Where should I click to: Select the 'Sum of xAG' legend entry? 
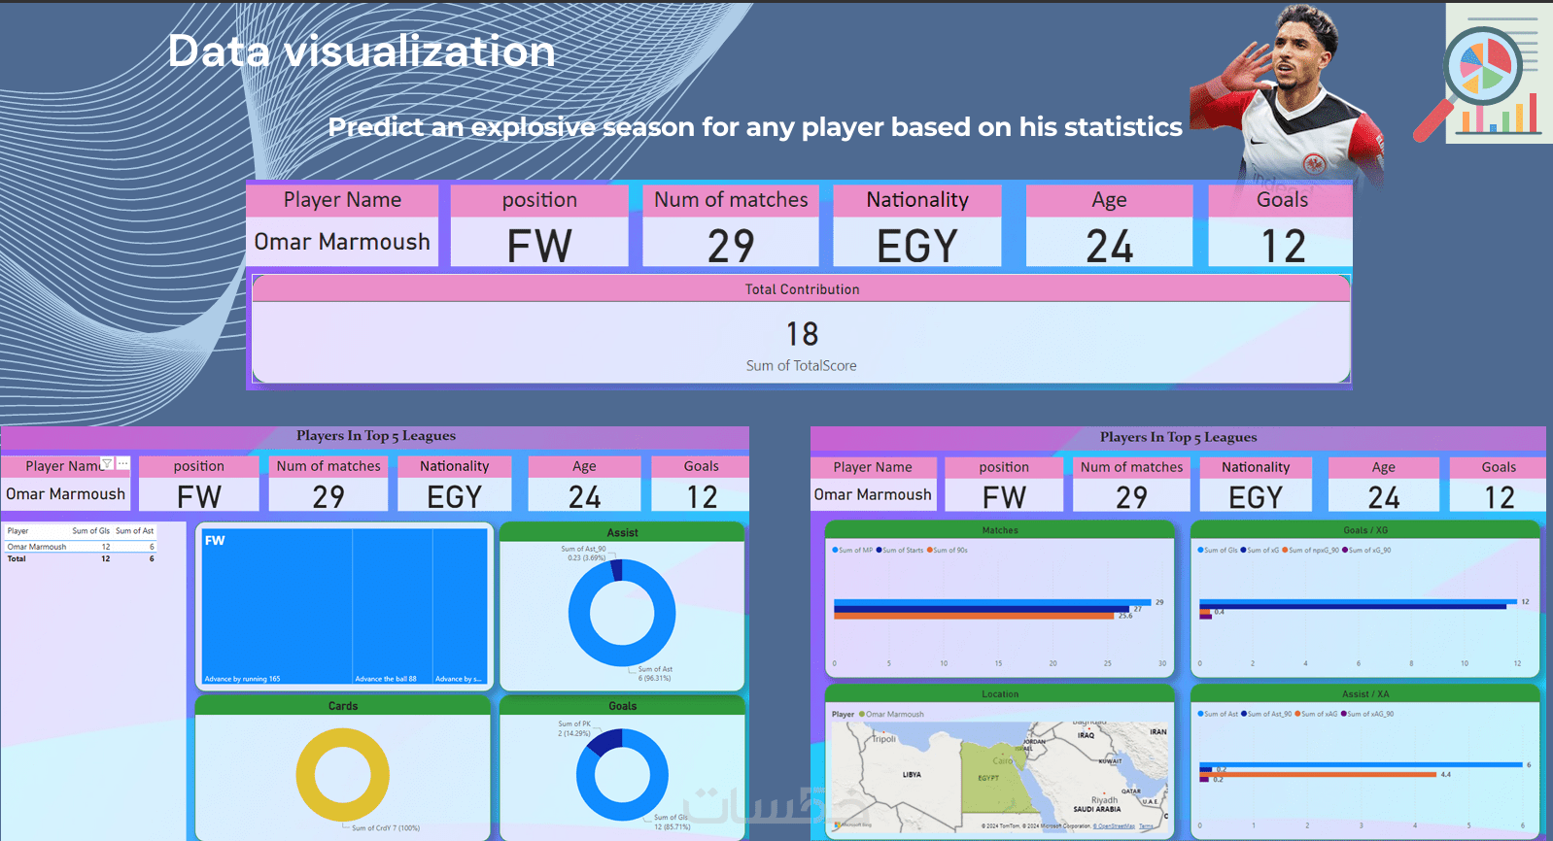click(x=1316, y=714)
